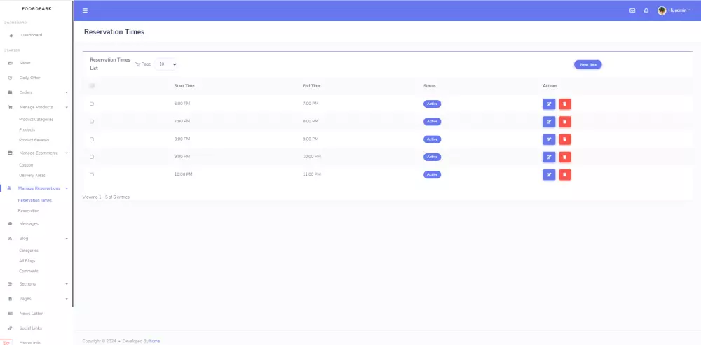The width and height of the screenshot is (701, 345).
Task: Open the Reservation sidebar item
Action: tap(29, 211)
